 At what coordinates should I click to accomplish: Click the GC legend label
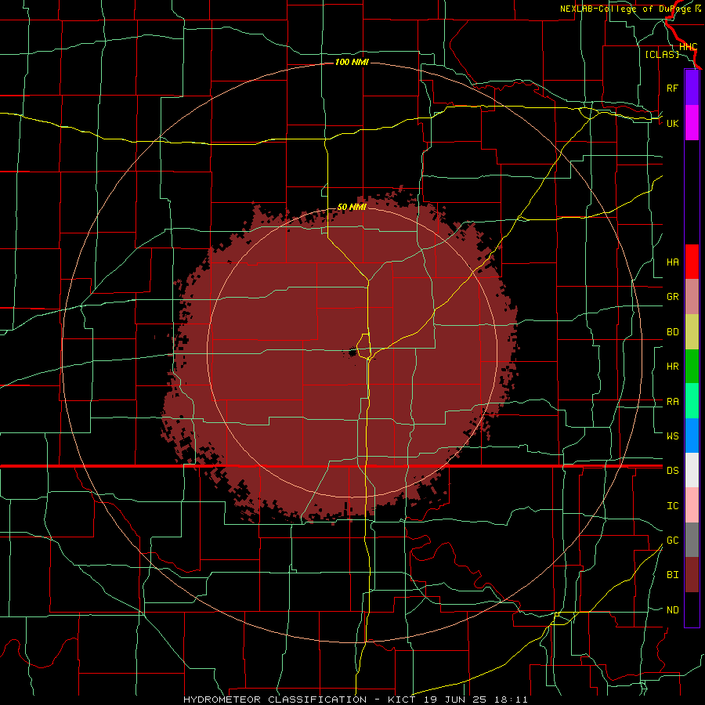coord(672,540)
